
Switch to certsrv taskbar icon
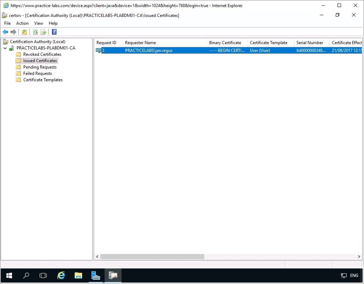click(x=113, y=276)
